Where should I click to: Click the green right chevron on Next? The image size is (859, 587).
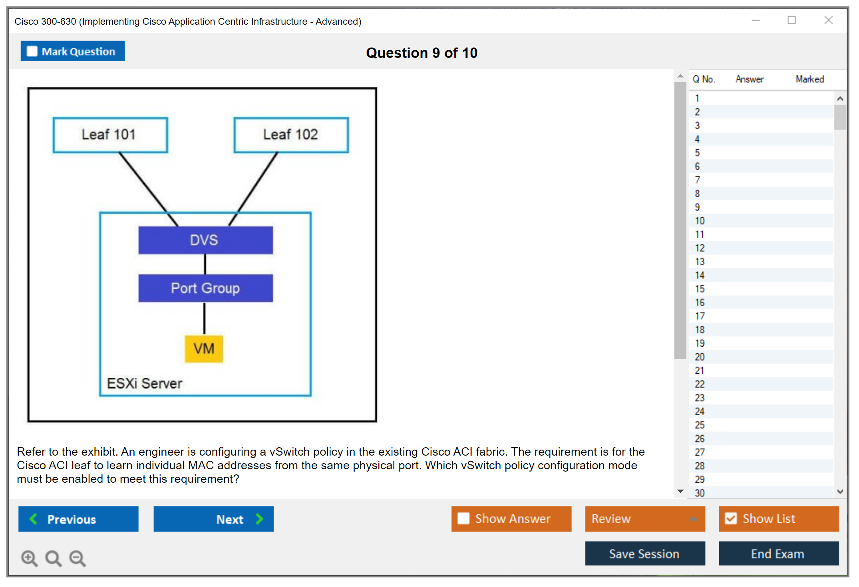[x=259, y=519]
